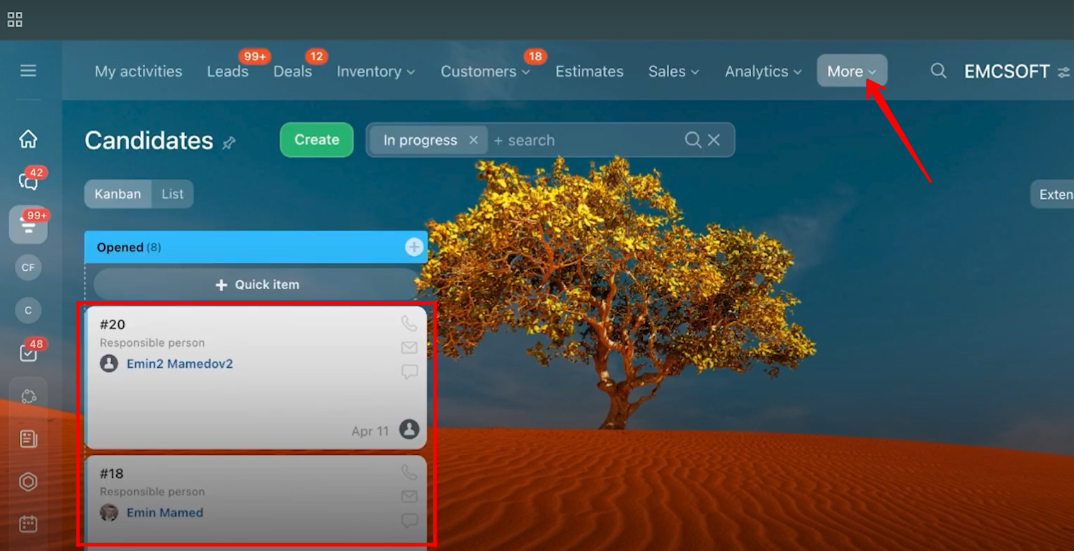Open chats icon with 42 badge
The image size is (1074, 551).
click(x=28, y=182)
